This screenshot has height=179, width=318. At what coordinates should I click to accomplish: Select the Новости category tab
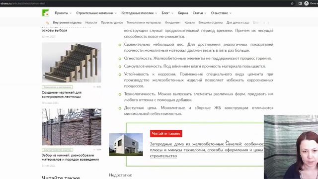click(91, 22)
